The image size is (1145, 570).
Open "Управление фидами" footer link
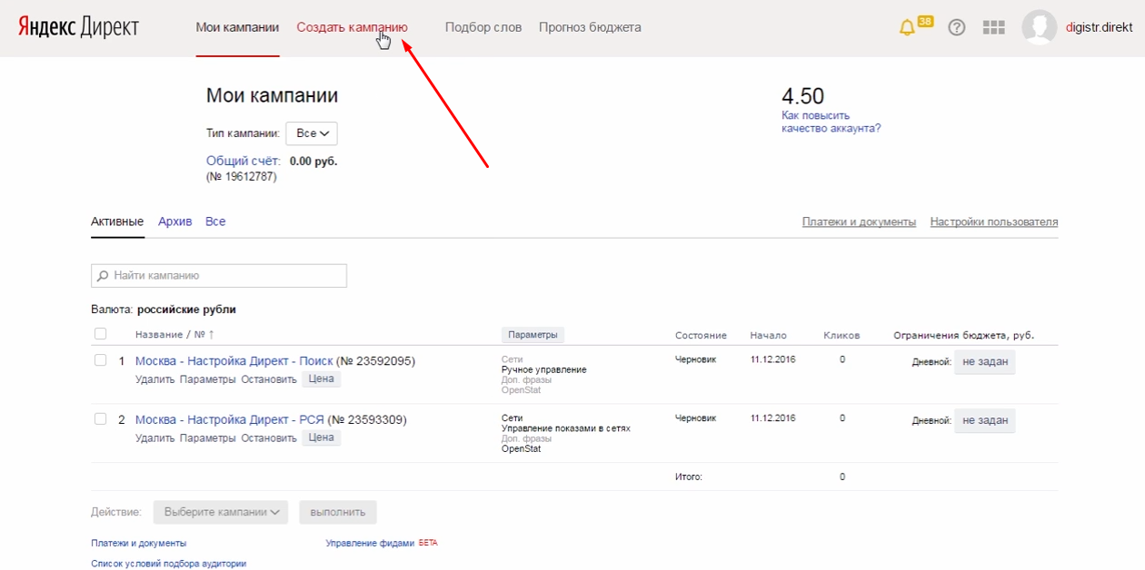(370, 543)
